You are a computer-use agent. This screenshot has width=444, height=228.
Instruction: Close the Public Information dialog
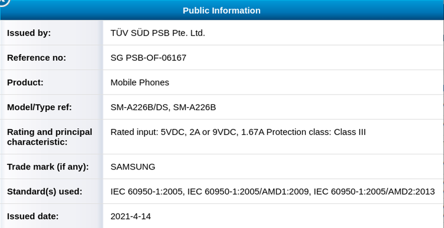[x=3, y=2]
